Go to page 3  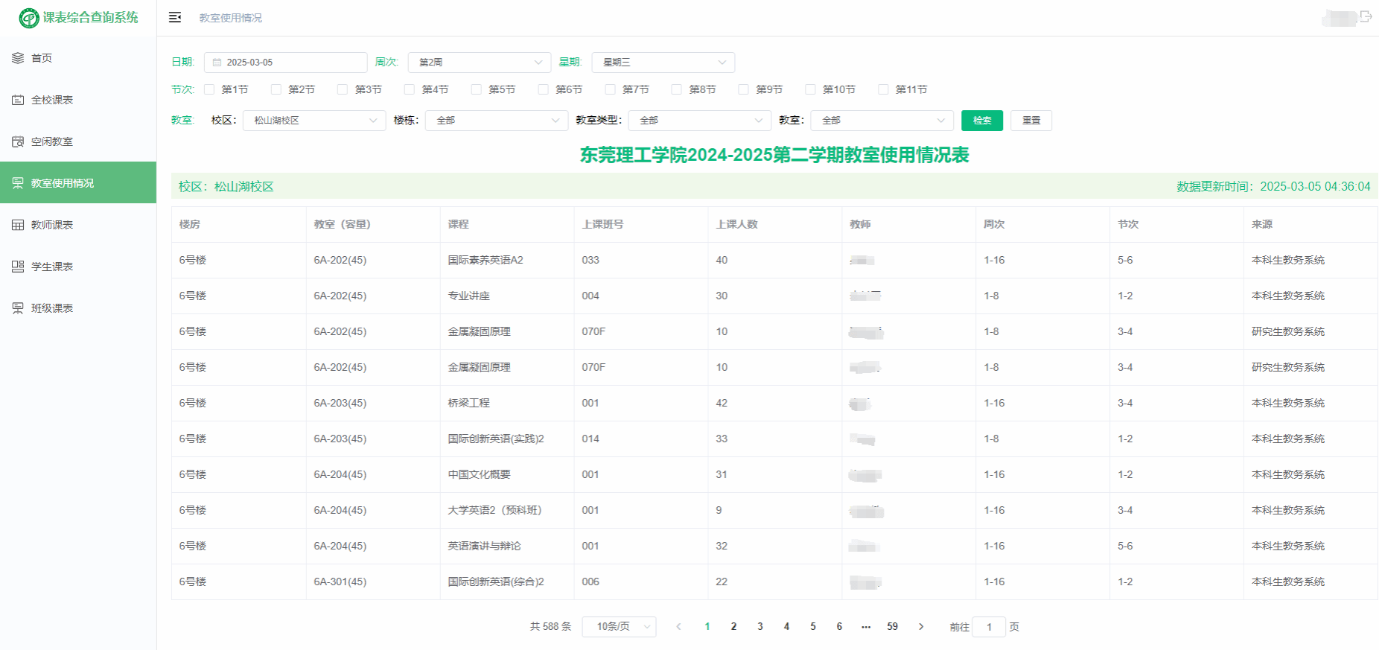pos(760,627)
